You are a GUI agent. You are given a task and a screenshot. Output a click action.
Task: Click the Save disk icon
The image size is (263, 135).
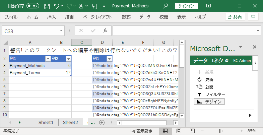click(x=47, y=6)
